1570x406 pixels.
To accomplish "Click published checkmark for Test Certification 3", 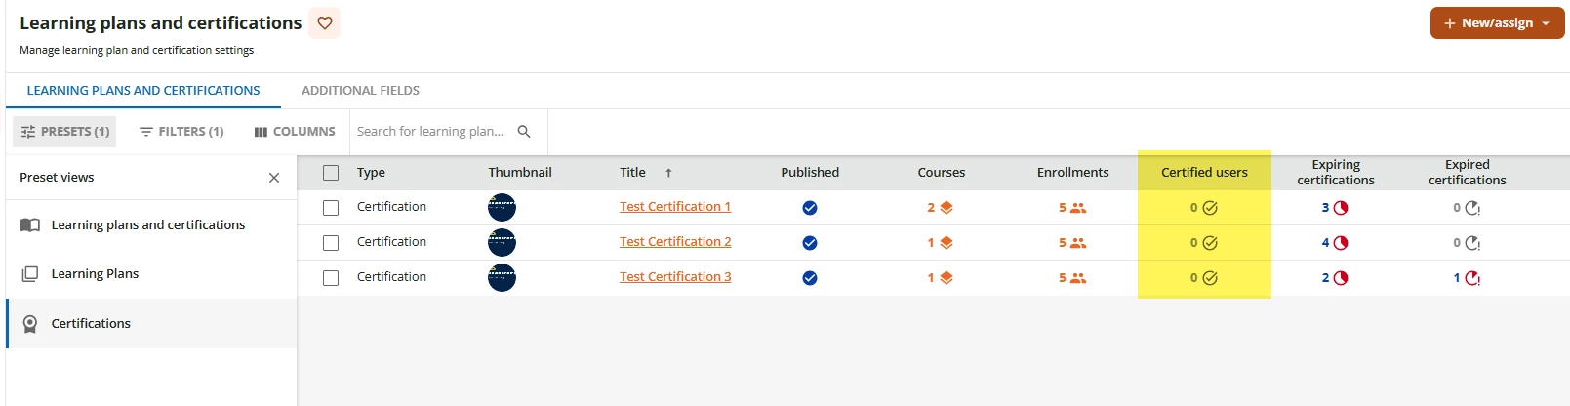I will [x=810, y=278].
